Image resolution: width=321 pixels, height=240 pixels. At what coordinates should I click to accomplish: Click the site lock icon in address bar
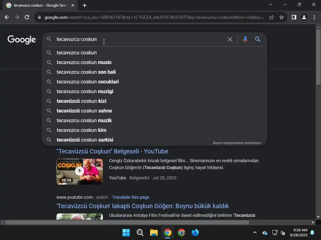[x=39, y=17]
